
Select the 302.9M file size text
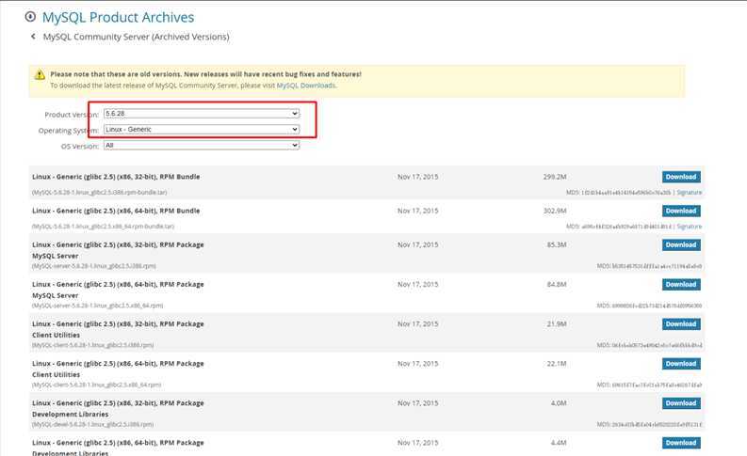(x=555, y=211)
